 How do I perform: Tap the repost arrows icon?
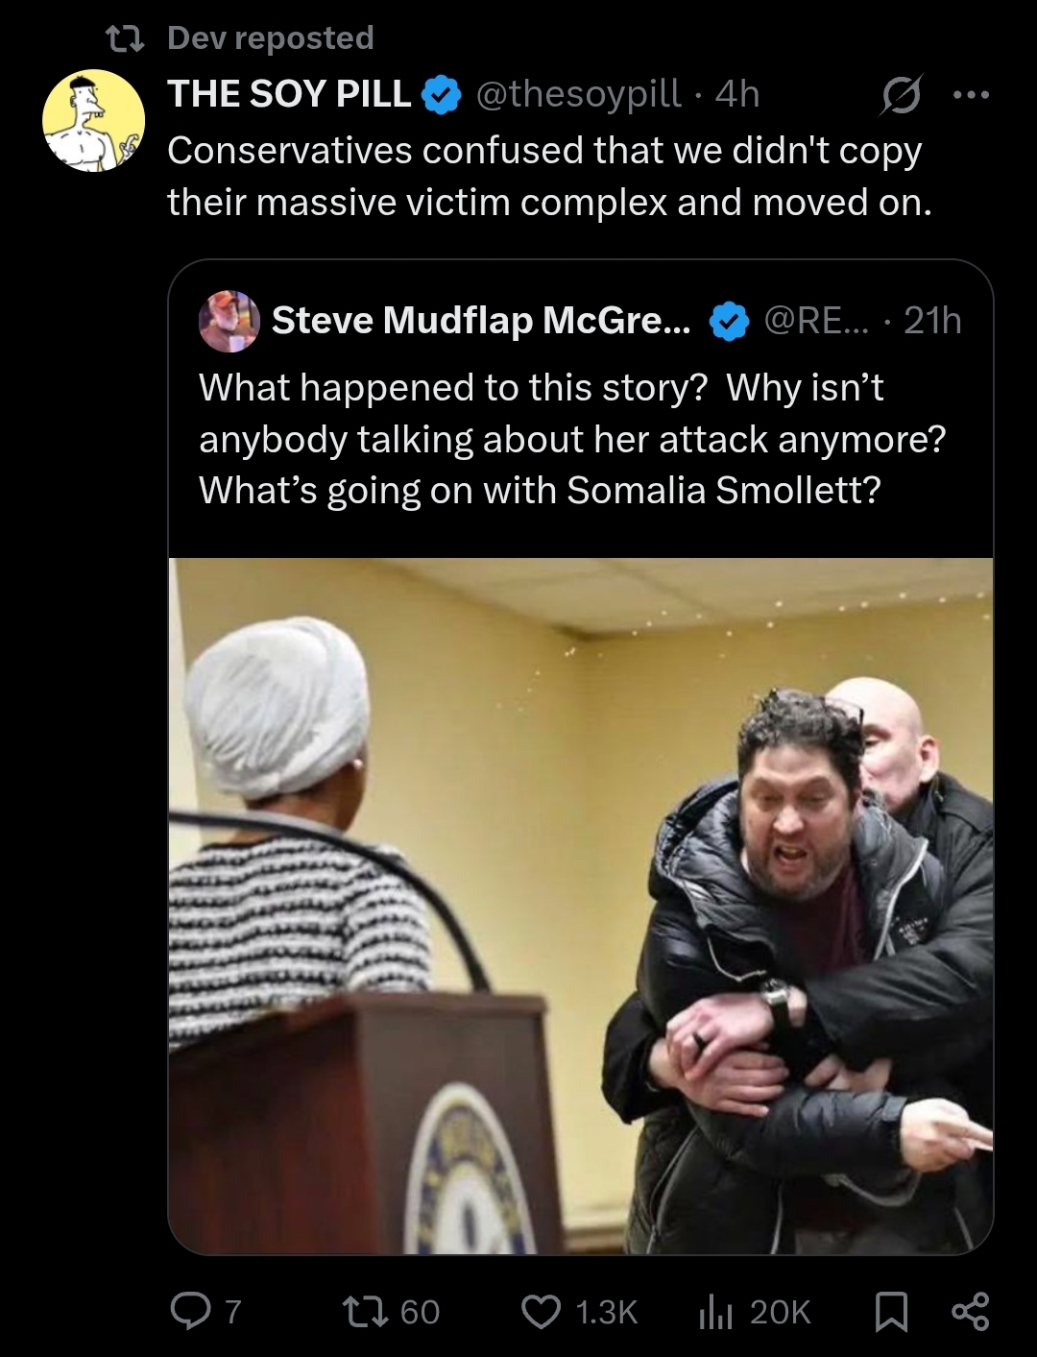coord(365,1311)
